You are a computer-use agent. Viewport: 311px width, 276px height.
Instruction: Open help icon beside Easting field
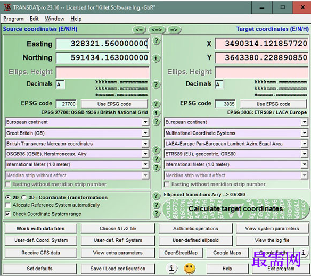coord(156,41)
